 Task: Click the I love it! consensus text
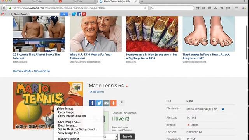120,119
